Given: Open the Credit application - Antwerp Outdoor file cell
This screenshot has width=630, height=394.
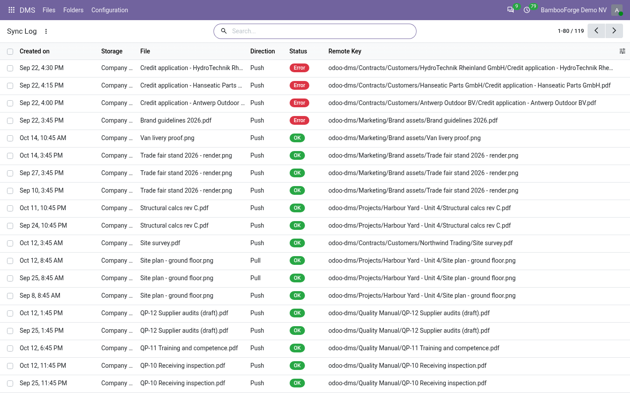Looking at the screenshot, I should [192, 103].
